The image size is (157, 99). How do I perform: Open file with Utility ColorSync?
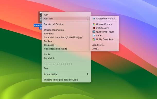tap(105, 39)
